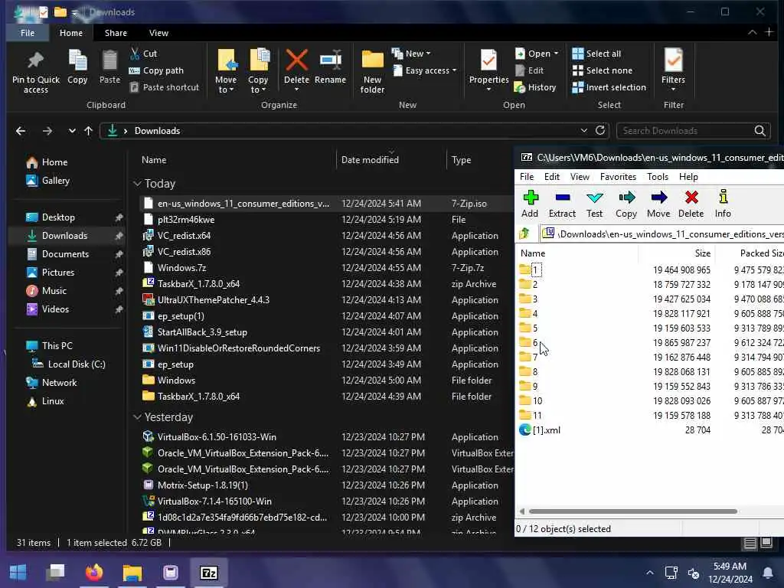Select the [1].xml file in 7-Zip

[546, 430]
